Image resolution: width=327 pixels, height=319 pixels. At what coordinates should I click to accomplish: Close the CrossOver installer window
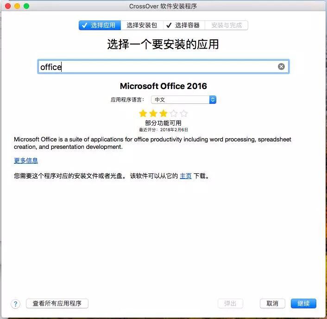8,6
